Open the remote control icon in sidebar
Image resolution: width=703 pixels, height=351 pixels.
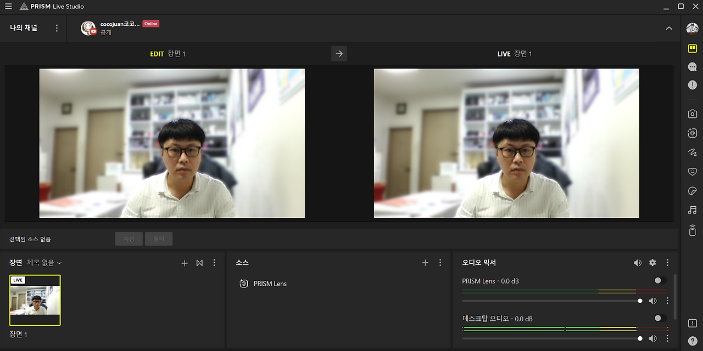pos(692,230)
